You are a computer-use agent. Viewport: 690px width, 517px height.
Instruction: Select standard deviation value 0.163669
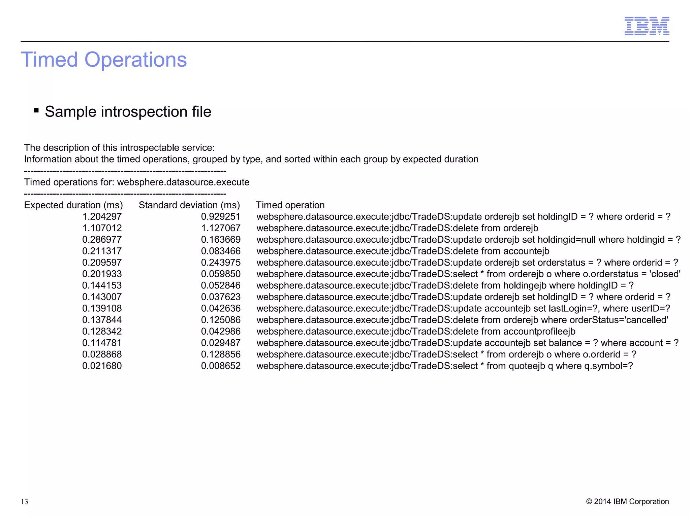pyautogui.click(x=221, y=240)
